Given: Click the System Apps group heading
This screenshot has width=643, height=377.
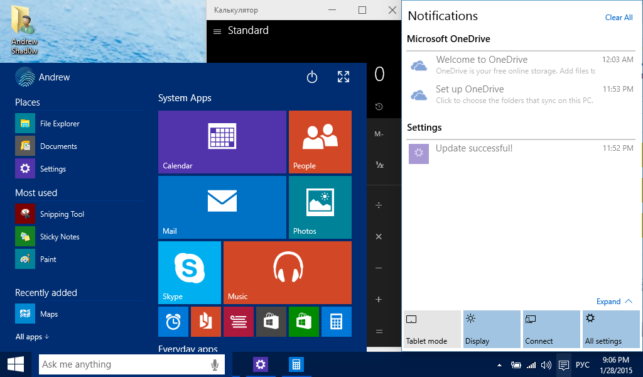Looking at the screenshot, I should tap(185, 98).
